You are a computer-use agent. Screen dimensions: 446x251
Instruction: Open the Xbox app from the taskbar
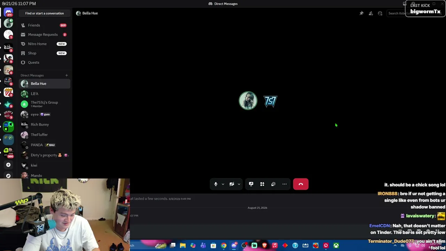coord(336,246)
